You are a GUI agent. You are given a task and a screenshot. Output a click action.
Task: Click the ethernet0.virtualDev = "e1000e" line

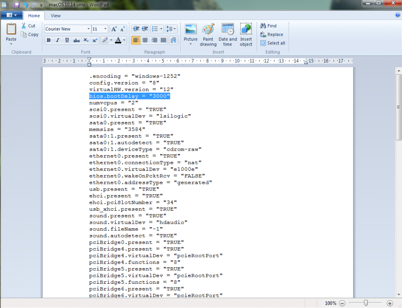click(x=144, y=169)
